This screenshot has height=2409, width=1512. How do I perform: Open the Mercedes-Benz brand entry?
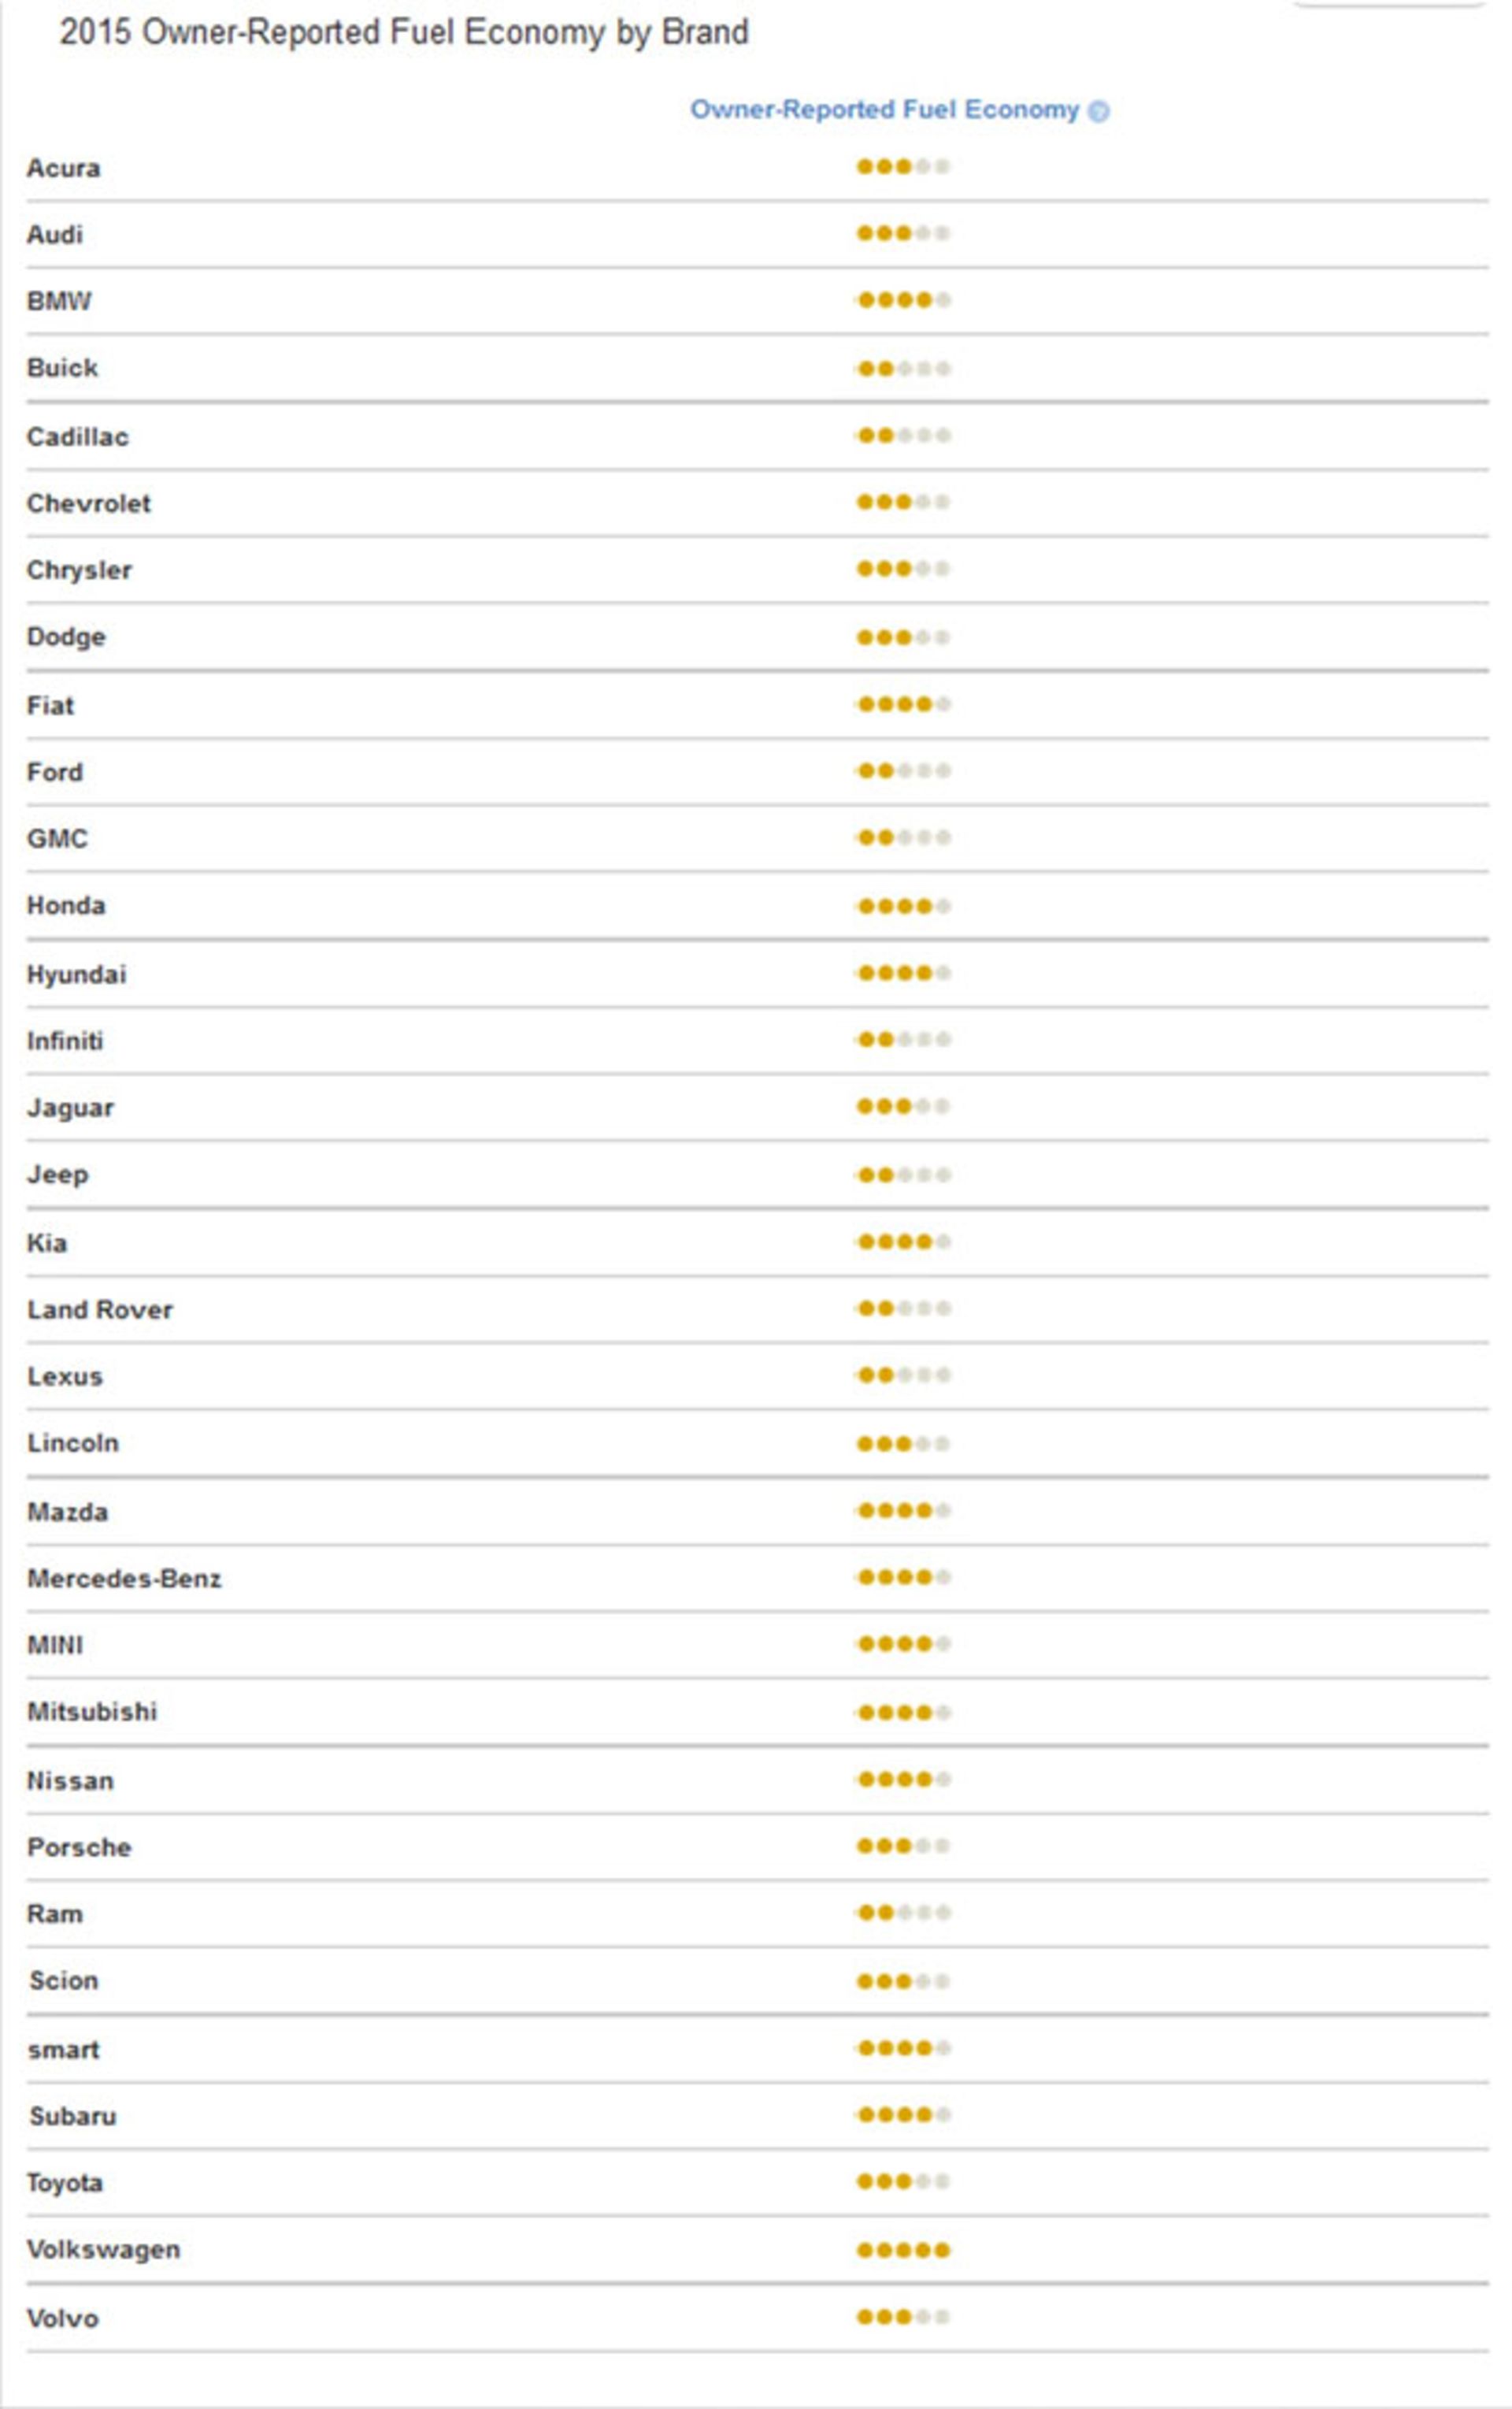pos(124,1579)
